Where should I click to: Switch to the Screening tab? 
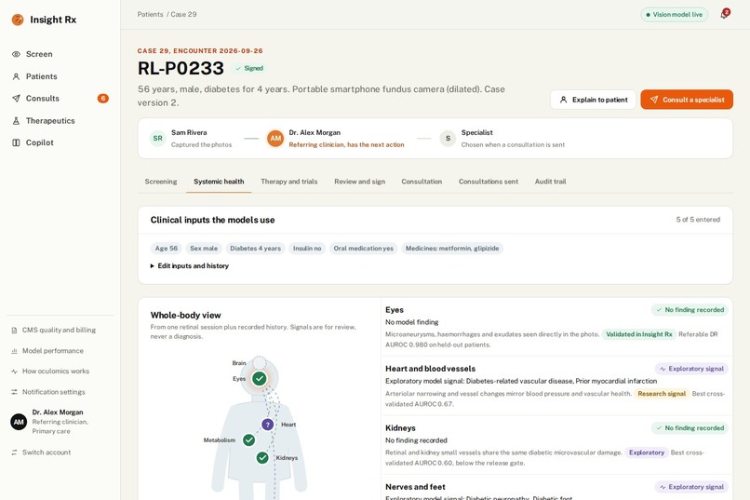click(x=161, y=182)
